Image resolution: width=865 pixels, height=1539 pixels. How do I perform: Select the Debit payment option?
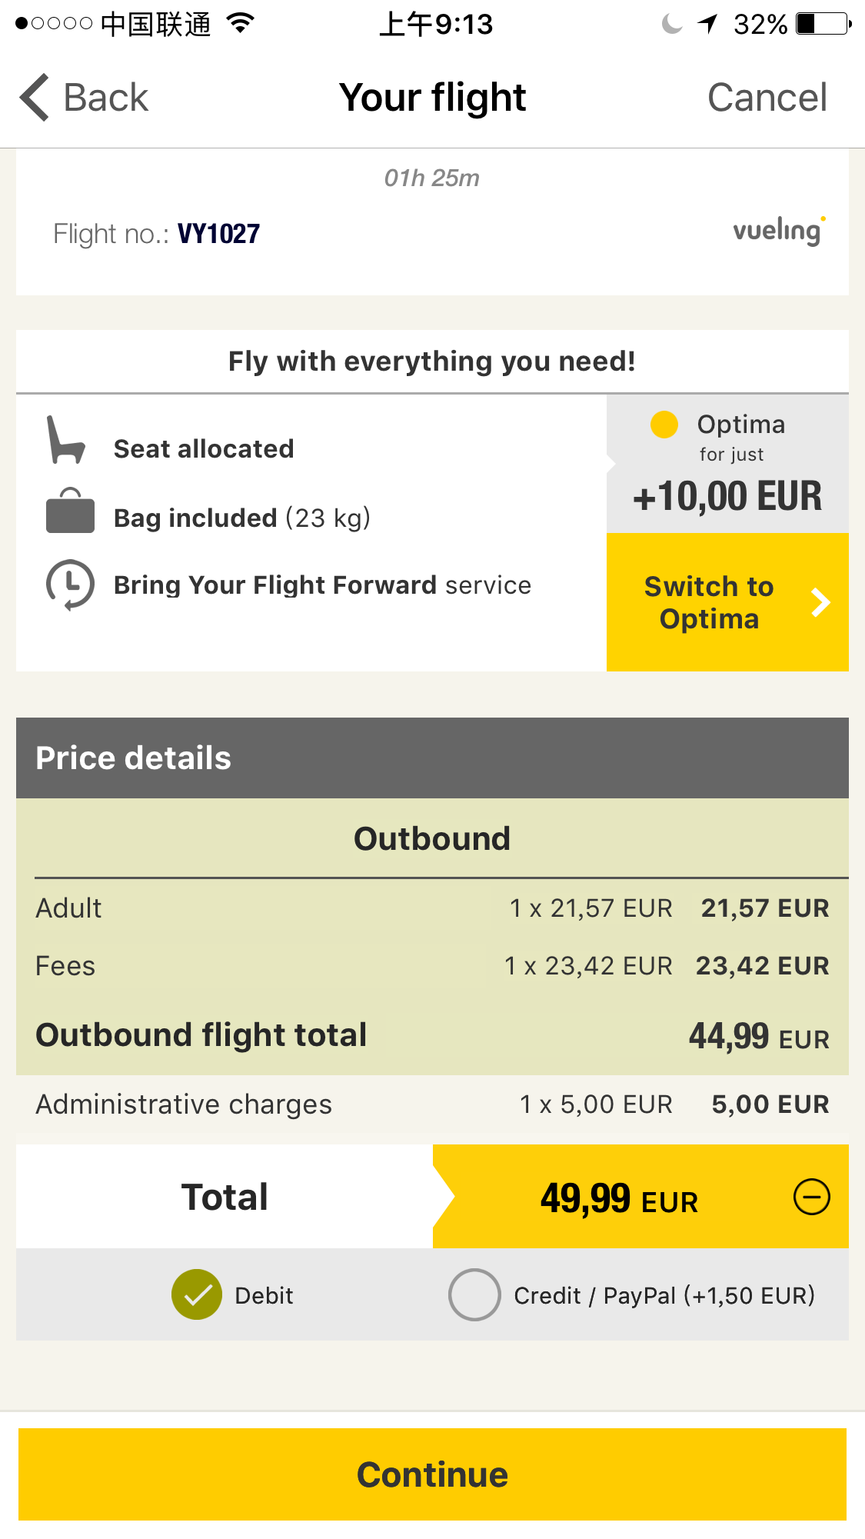[197, 1294]
